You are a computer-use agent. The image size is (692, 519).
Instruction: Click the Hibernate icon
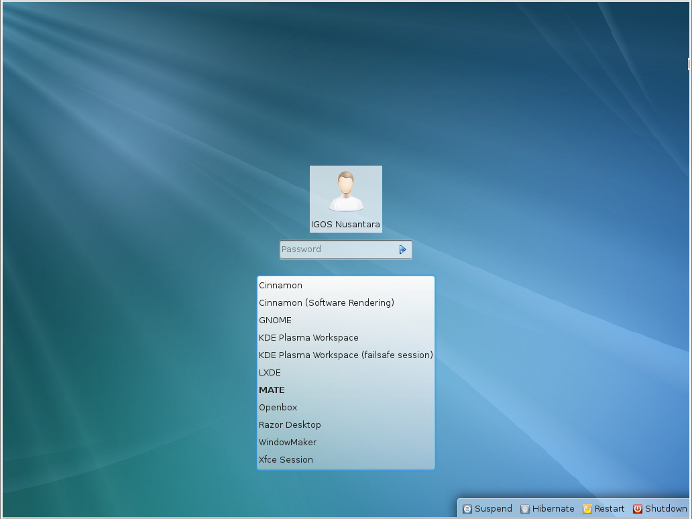coord(525,509)
